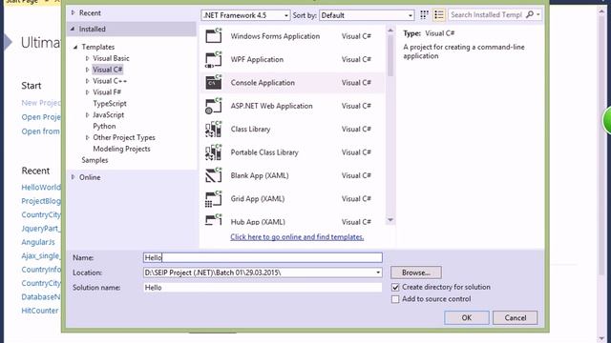Viewport: 611px width, 343px height.
Task: Click the Search Installed Templates field
Action: point(486,15)
